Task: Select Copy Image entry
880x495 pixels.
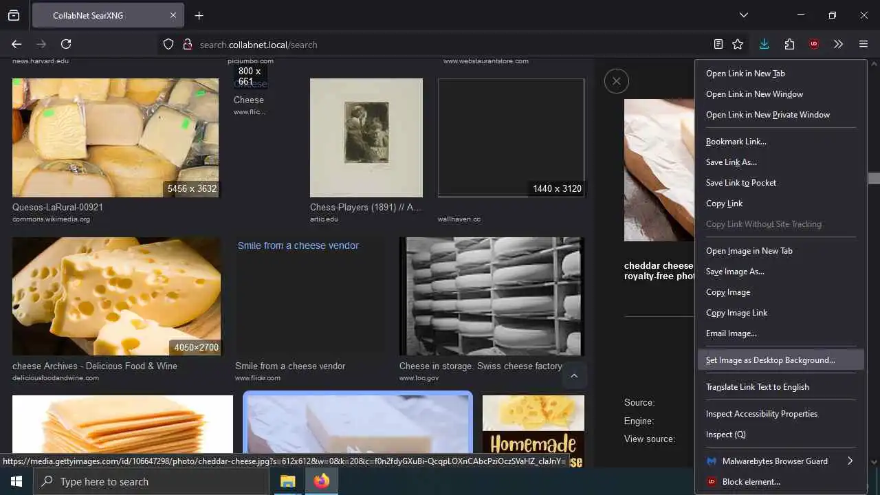Action: (781, 292)
